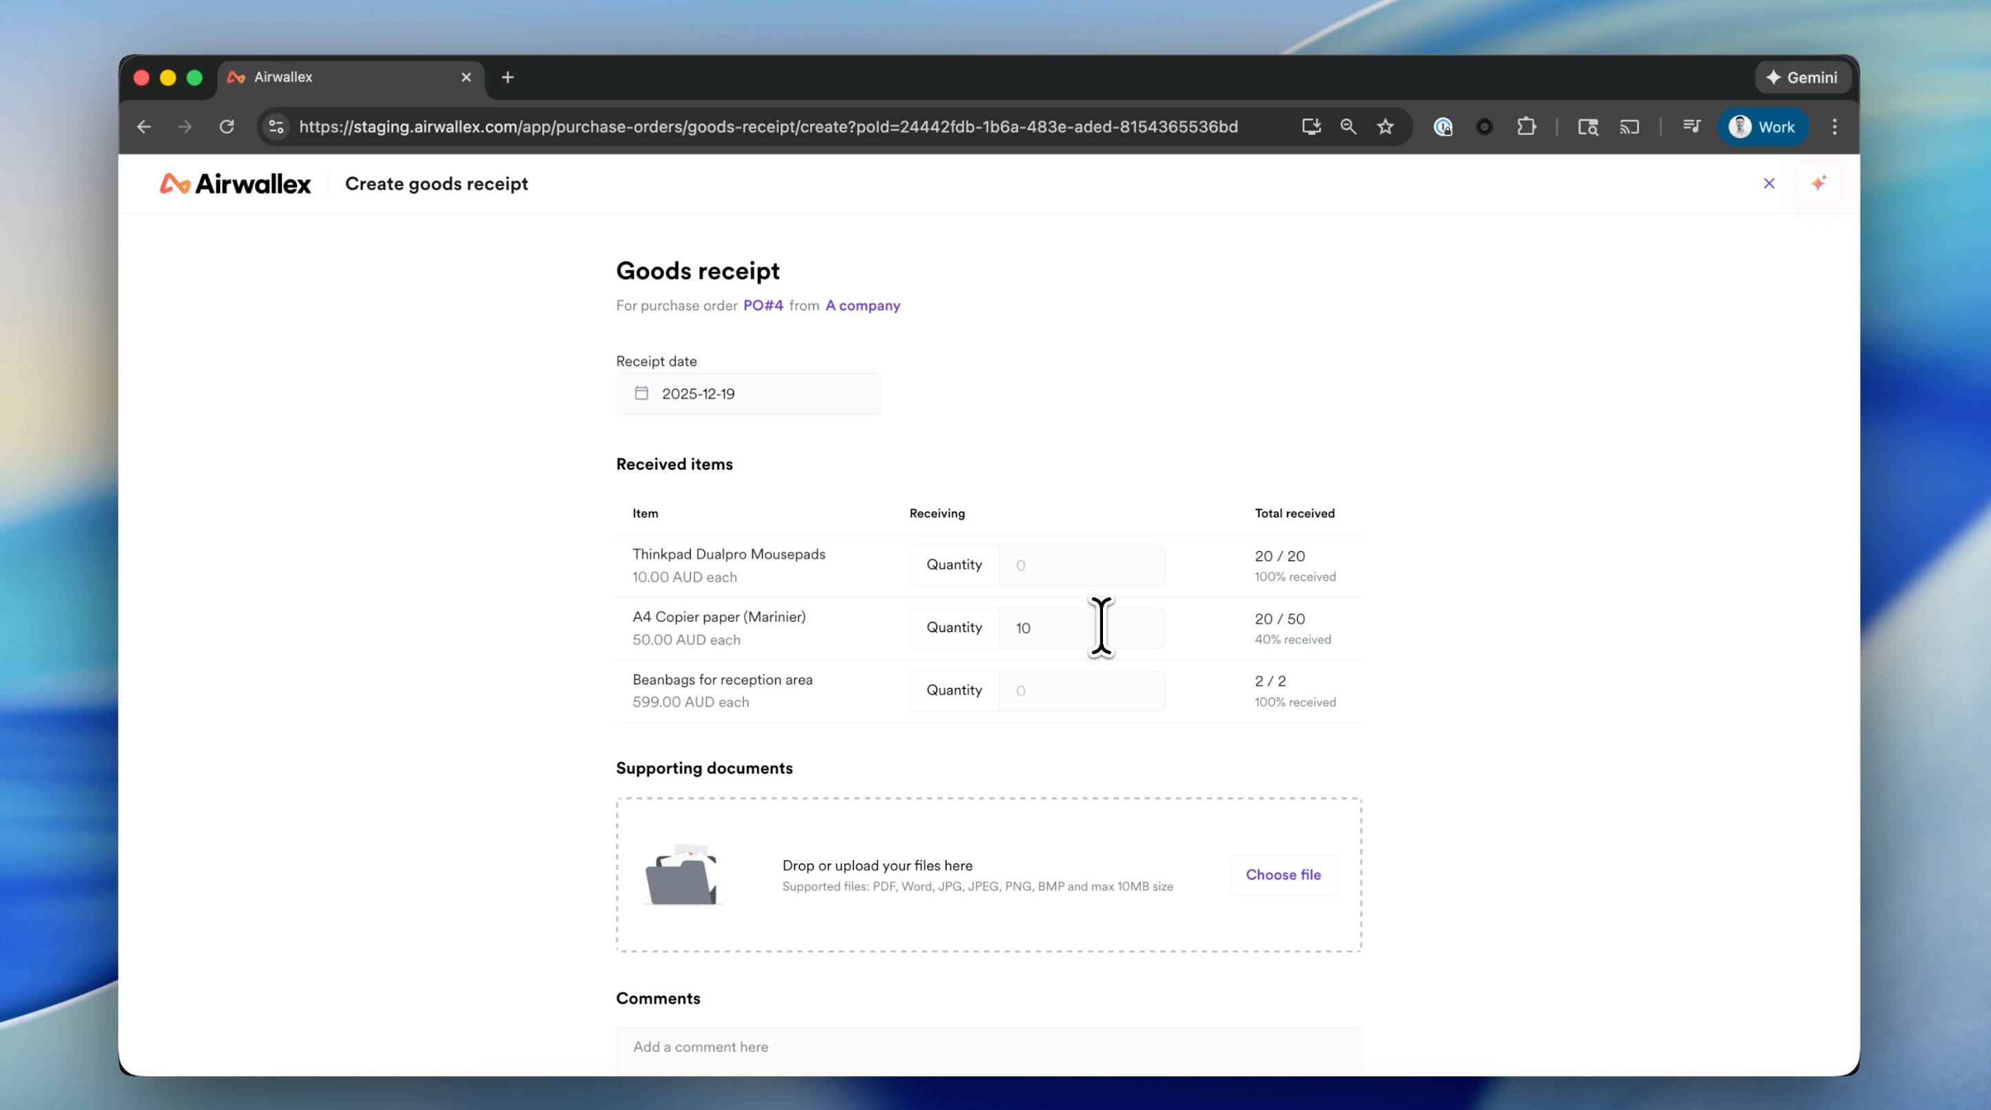
Task: Open the A company supplier link
Action: tap(863, 306)
